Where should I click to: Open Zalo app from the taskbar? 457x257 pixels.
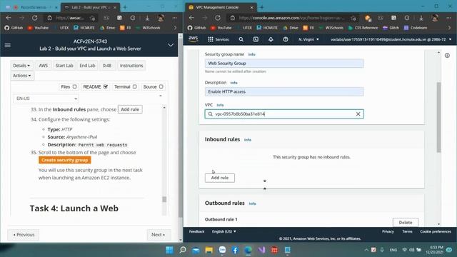coord(222,250)
